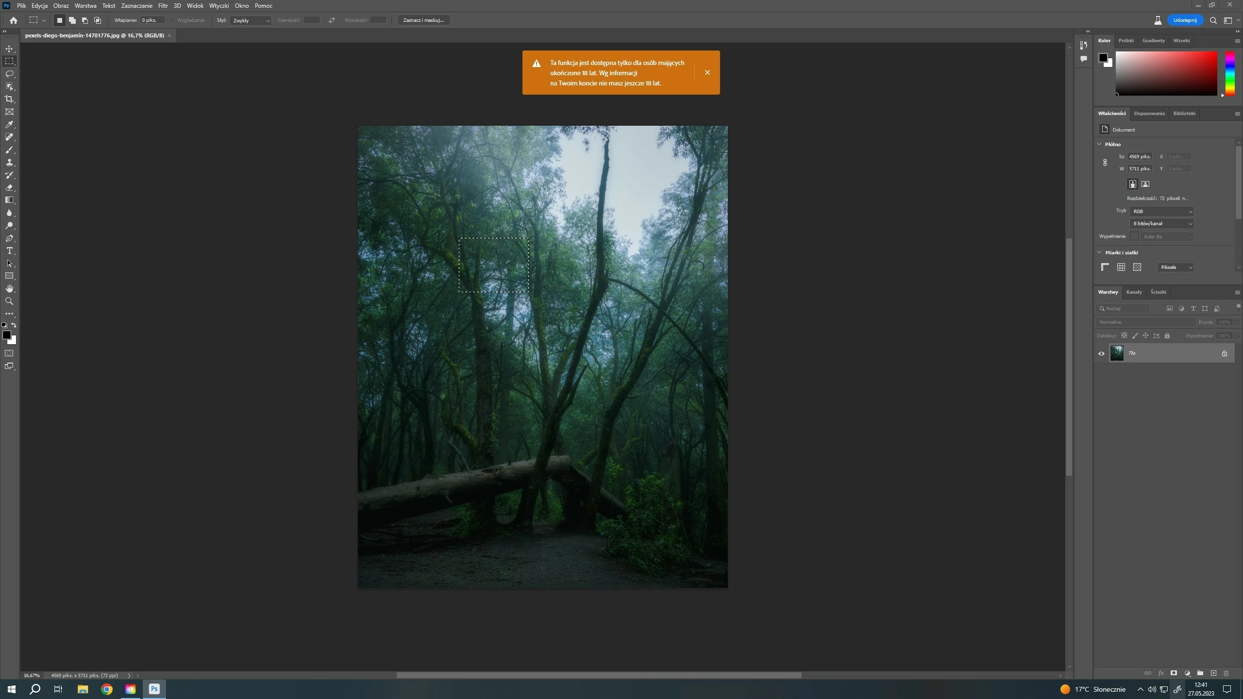Select the Brush tool

point(9,150)
